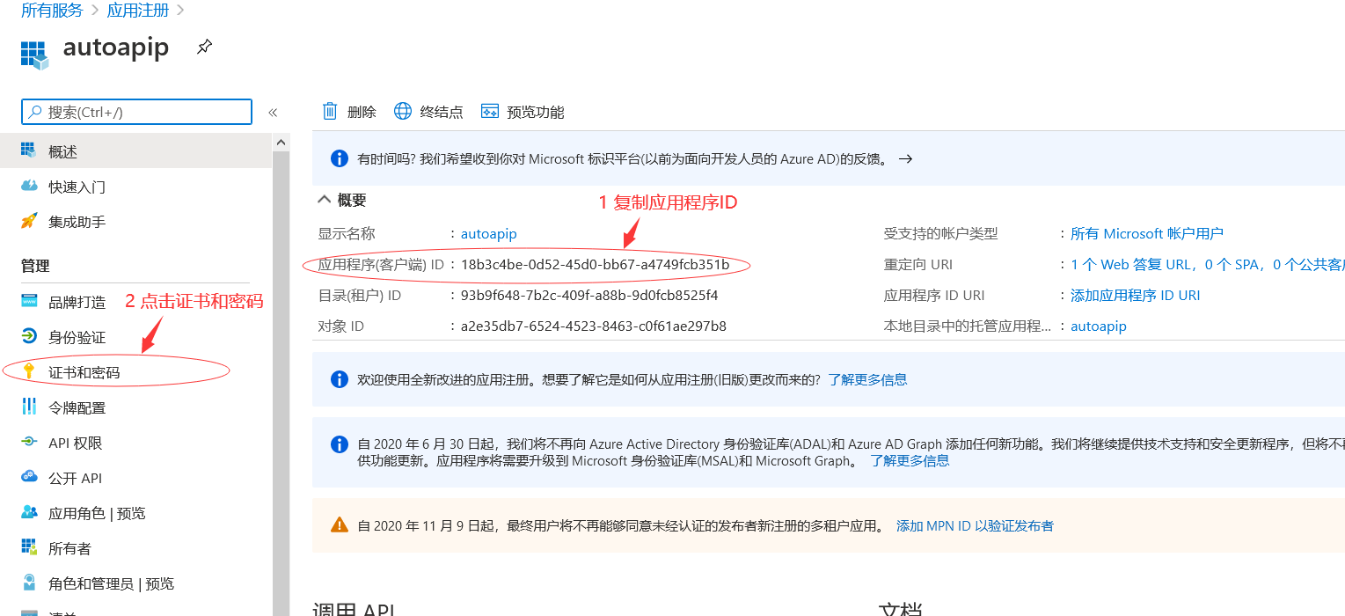
Task: Click 添加 MPN ID 以验证发布者 link
Action: (x=975, y=525)
